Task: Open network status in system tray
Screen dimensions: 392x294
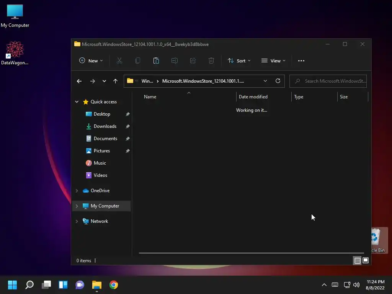Action: pos(347,285)
